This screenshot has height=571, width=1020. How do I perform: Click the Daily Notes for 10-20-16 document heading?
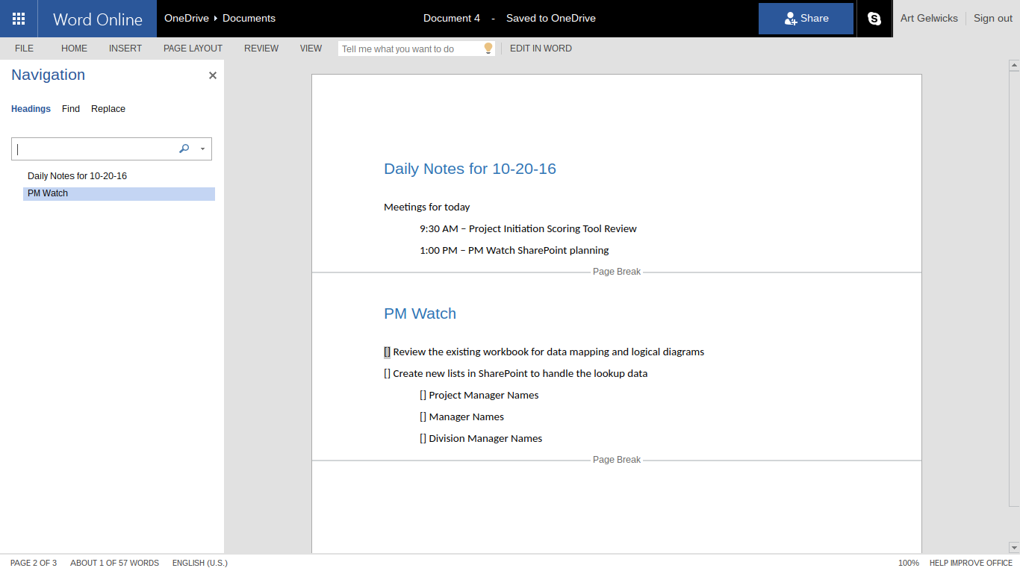[x=470, y=169]
